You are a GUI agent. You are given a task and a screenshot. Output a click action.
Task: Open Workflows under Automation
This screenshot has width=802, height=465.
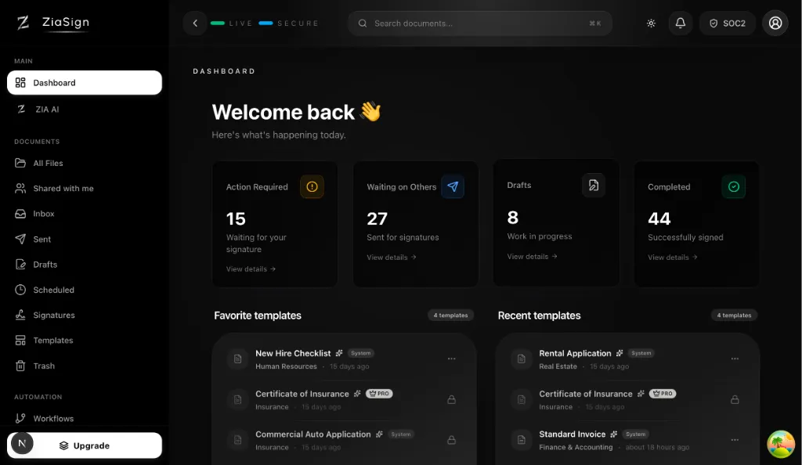click(x=53, y=419)
